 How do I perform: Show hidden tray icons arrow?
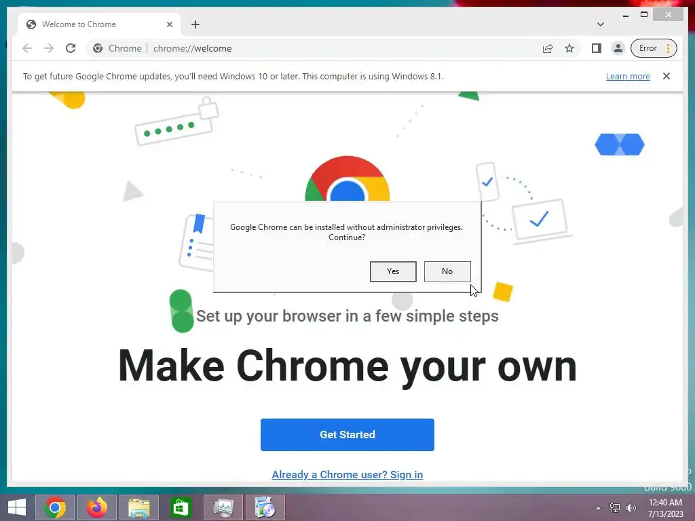pyautogui.click(x=599, y=508)
